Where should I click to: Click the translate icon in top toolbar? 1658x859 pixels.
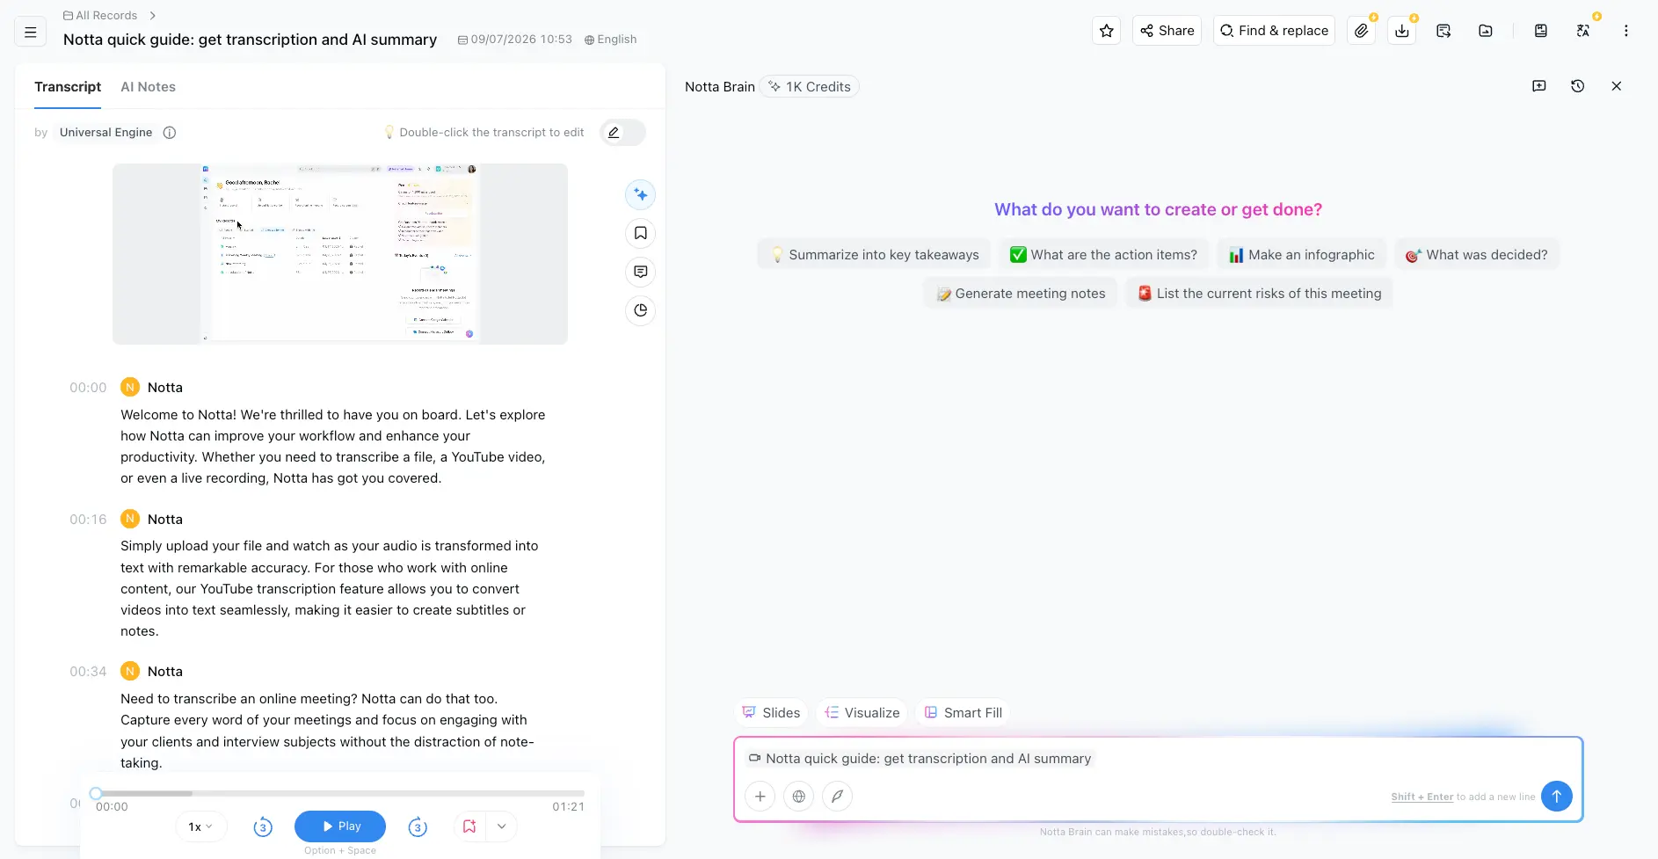pyautogui.click(x=1582, y=31)
